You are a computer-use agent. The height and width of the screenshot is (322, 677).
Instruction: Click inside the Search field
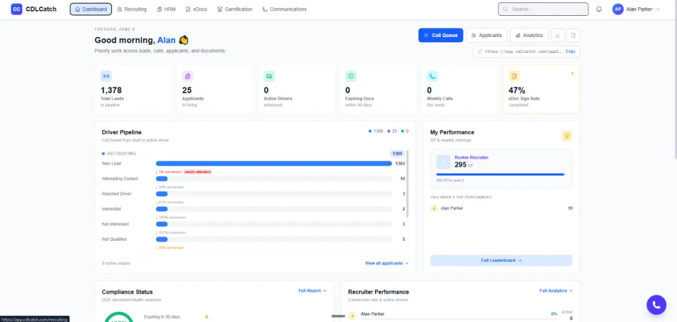coord(543,9)
